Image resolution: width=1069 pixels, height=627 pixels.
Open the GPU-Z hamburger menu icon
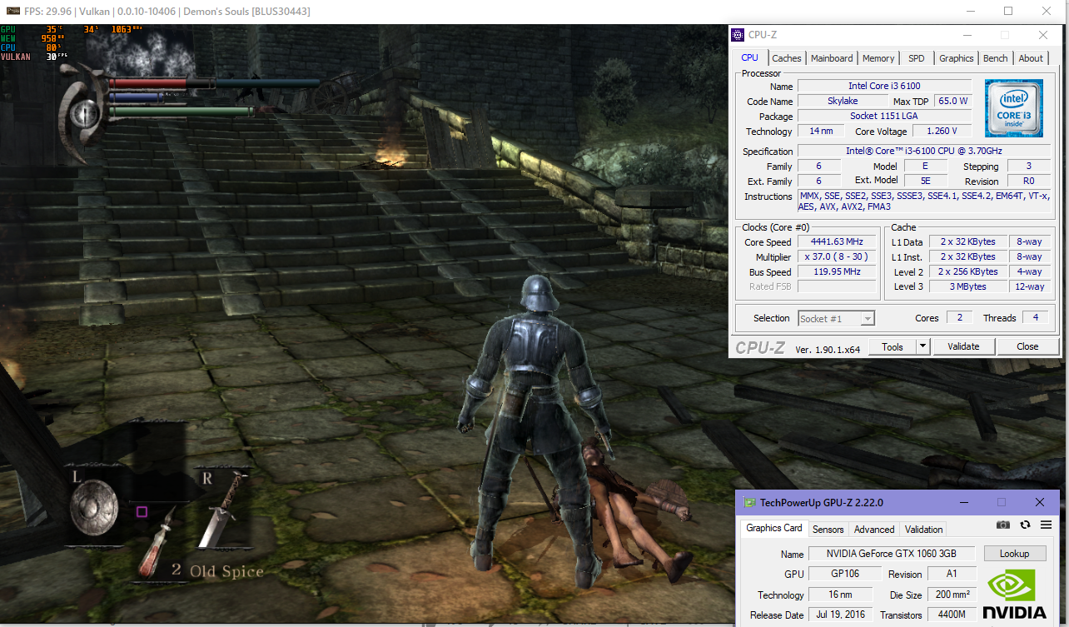(1046, 525)
